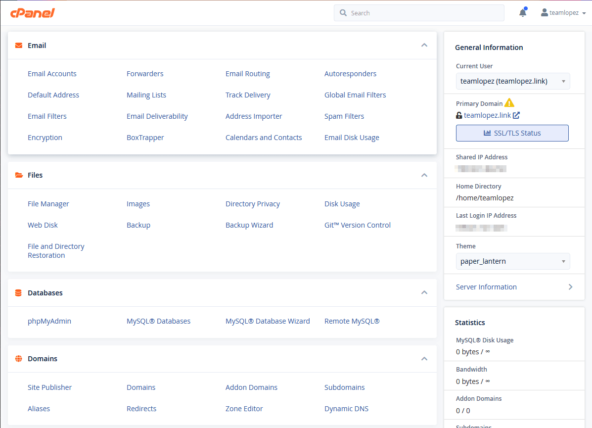The width and height of the screenshot is (592, 428).
Task: Open File and Directory Restoration
Action: (56, 251)
